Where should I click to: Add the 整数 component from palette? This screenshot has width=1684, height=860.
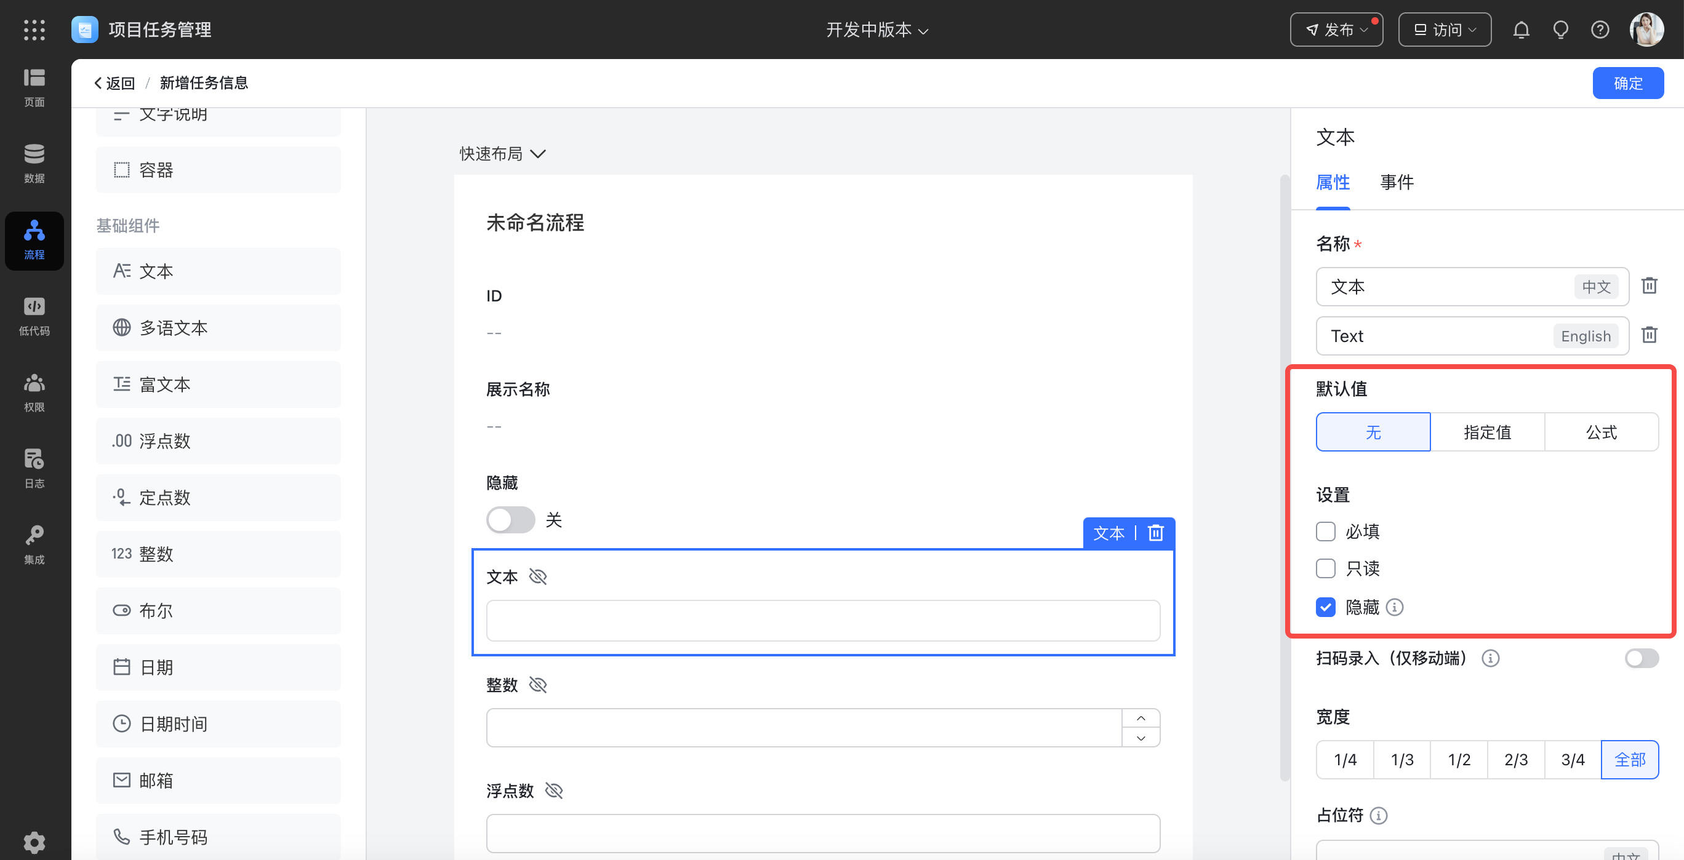(219, 554)
